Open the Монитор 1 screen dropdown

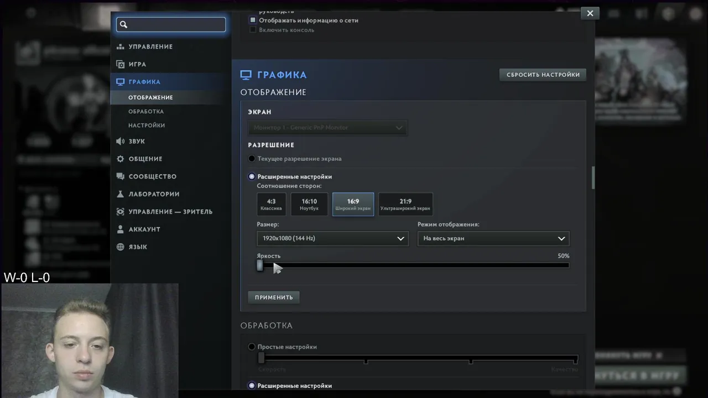pyautogui.click(x=327, y=128)
